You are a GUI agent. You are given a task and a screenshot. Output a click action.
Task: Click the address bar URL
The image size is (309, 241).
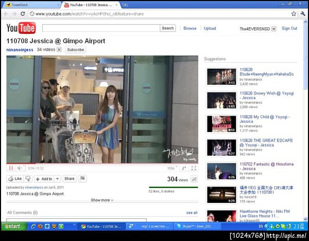(x=90, y=14)
